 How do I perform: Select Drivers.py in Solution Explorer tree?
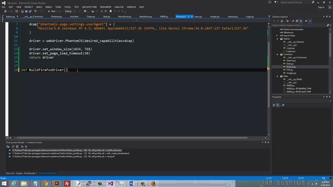click(291, 67)
